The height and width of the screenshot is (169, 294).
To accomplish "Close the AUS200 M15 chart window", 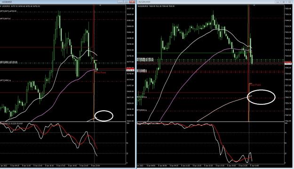I will tap(289, 2).
